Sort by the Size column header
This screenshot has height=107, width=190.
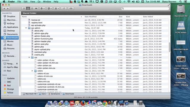(x=121, y=17)
